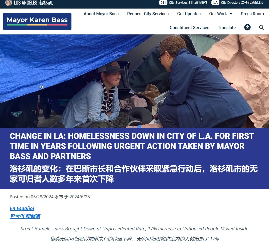269x244 pixels.
Task: Click the 311 badge icon
Action: click(163, 3)
